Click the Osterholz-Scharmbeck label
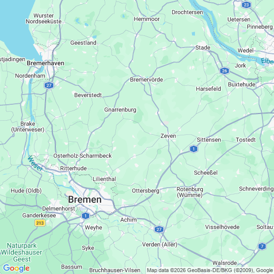Image resolution: width=274 pixels, height=274 pixels. [82, 156]
